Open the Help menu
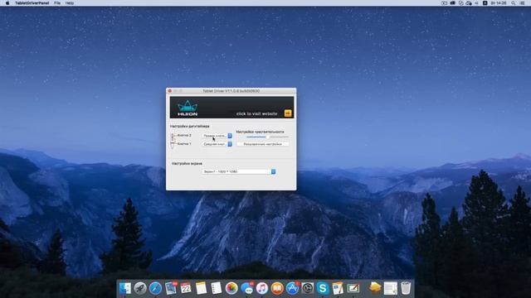 coord(70,3)
